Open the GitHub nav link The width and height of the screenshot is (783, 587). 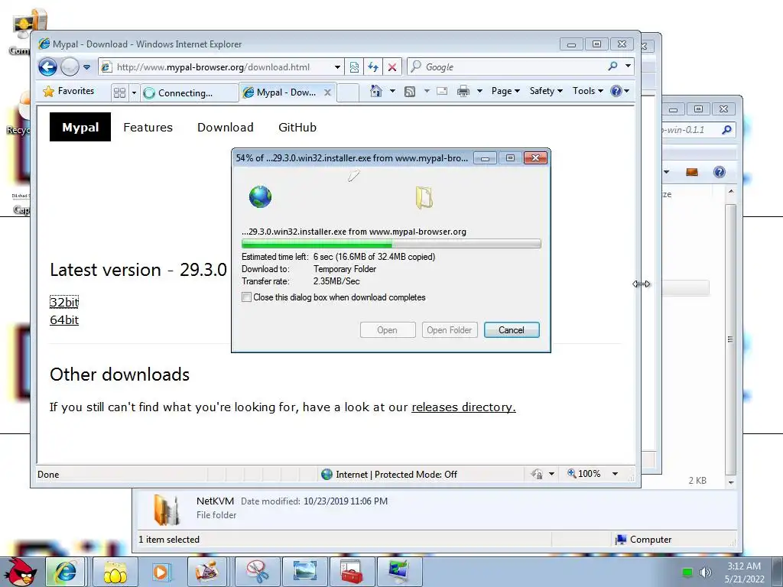pyautogui.click(x=297, y=128)
